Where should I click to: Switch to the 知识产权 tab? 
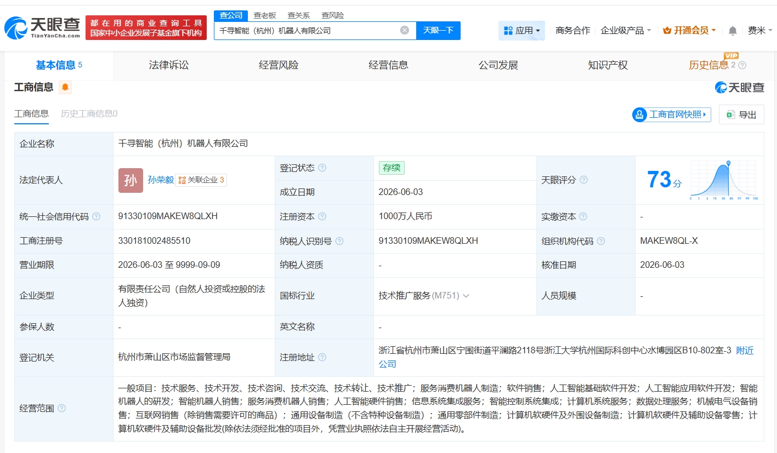608,65
